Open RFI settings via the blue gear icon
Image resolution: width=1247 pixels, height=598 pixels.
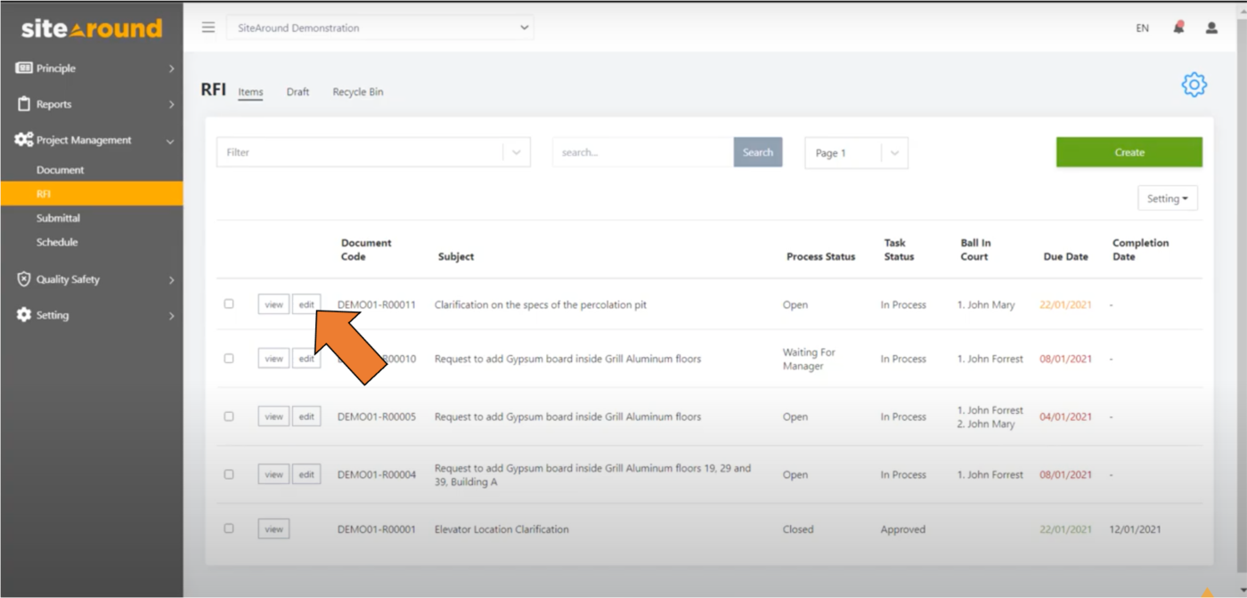pos(1194,85)
